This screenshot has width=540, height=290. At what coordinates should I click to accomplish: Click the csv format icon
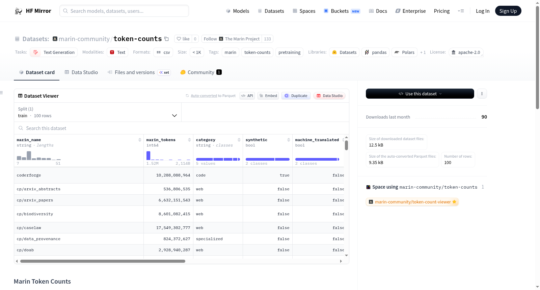159,52
